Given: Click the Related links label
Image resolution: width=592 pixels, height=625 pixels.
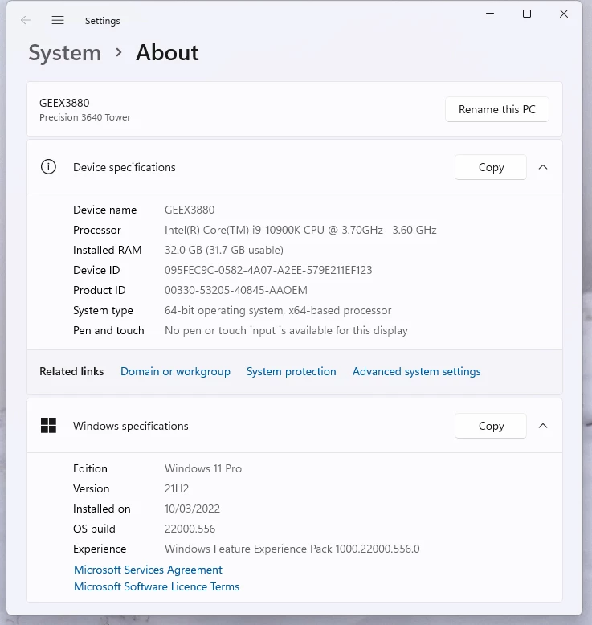Looking at the screenshot, I should click(71, 371).
